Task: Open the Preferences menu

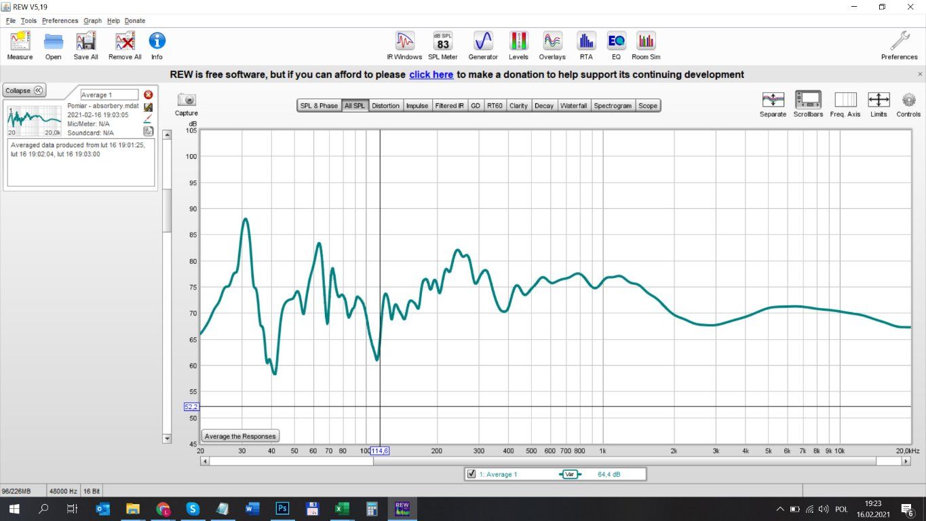Action: pyautogui.click(x=60, y=21)
